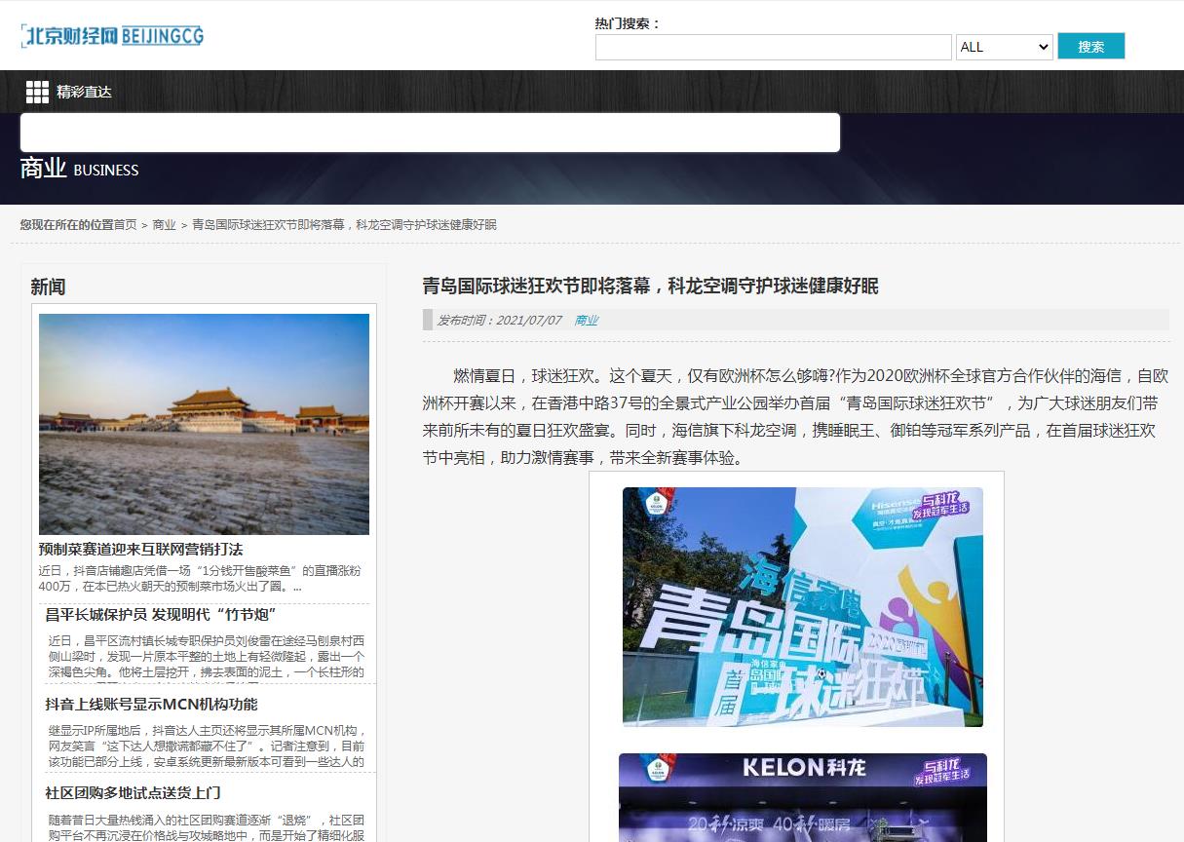
Task: Click the 商业 category tag under the publish date
Action: pyautogui.click(x=586, y=320)
